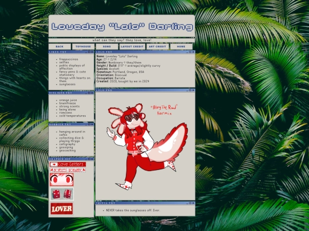
Task: Select the "things with hearts on them" entry
Action: pos(75,79)
